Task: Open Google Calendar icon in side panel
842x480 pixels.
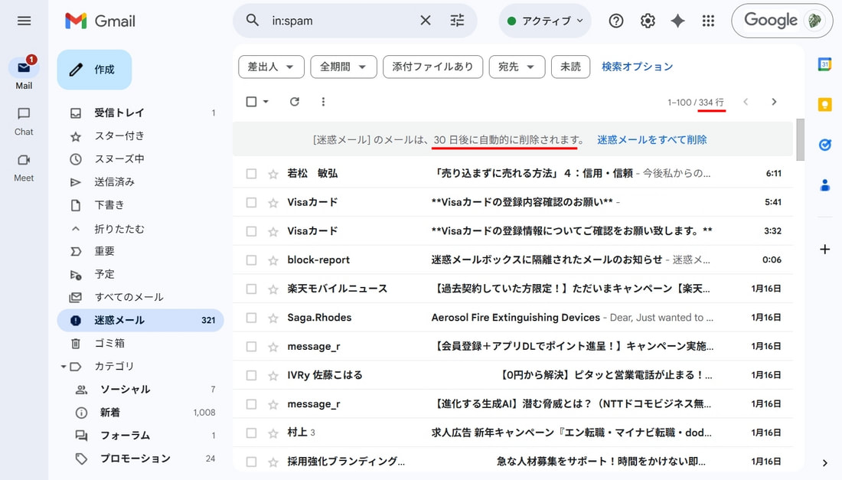Action: (825, 64)
